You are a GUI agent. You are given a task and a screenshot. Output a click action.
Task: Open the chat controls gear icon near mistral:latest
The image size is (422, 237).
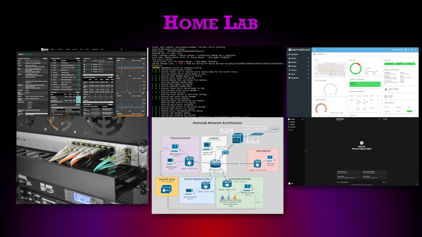(x=384, y=119)
